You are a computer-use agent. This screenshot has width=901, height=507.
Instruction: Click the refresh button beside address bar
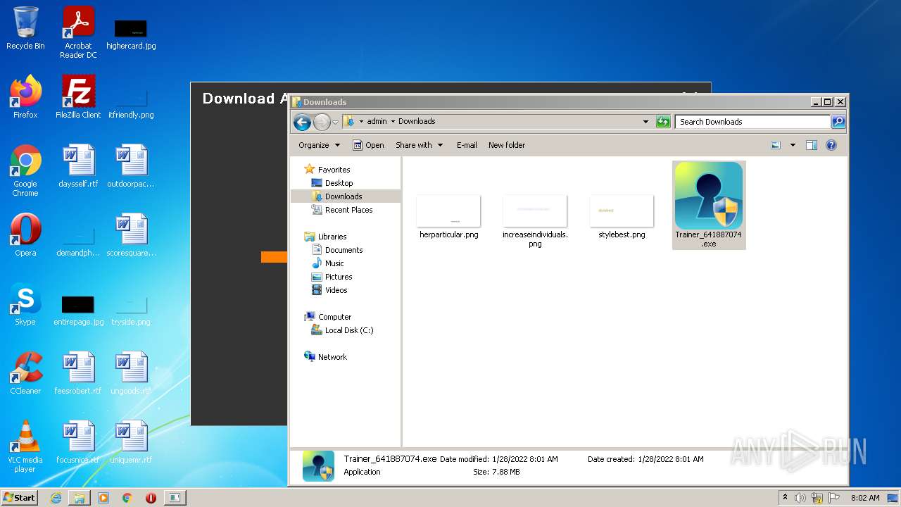tap(663, 122)
